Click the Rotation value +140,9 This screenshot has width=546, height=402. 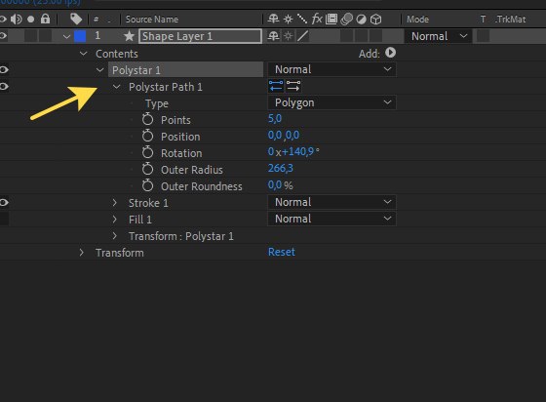(298, 152)
